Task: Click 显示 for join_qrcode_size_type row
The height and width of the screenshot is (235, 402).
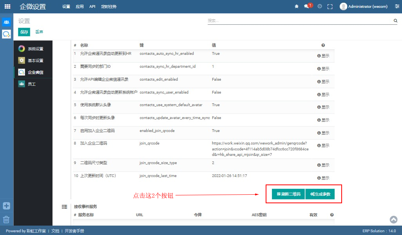Action: pyautogui.click(x=323, y=165)
